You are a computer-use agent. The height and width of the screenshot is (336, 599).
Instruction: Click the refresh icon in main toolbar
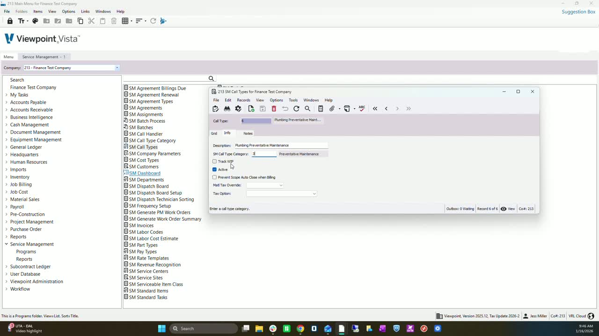click(x=153, y=21)
